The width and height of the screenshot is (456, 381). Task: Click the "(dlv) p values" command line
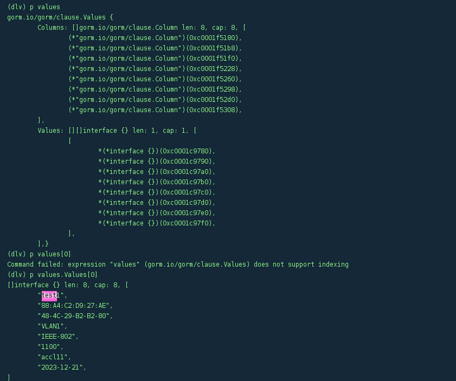pos(34,7)
